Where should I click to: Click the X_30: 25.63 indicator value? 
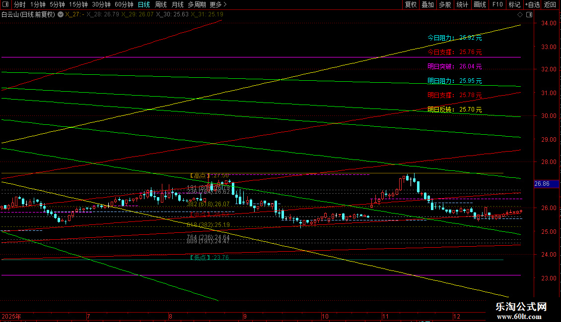(x=172, y=14)
